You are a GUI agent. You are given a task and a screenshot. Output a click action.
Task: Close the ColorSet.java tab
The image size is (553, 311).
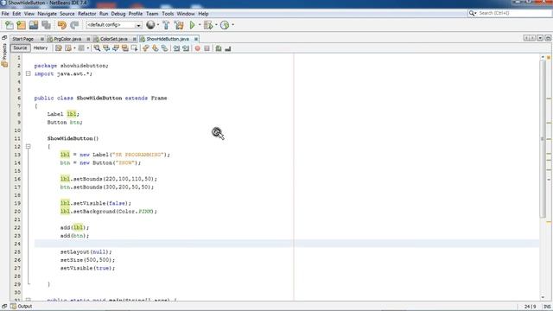coord(135,39)
